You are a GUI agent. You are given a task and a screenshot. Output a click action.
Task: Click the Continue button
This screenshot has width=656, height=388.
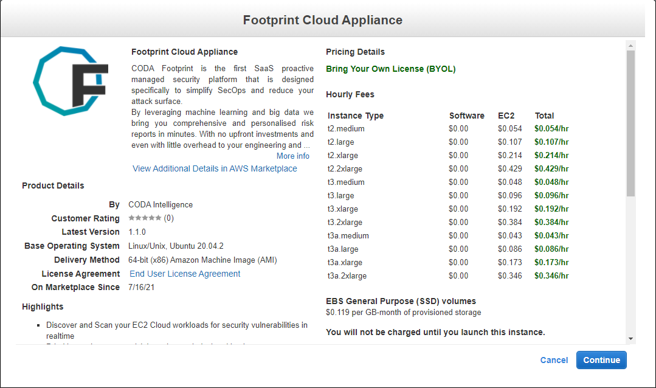pos(601,360)
